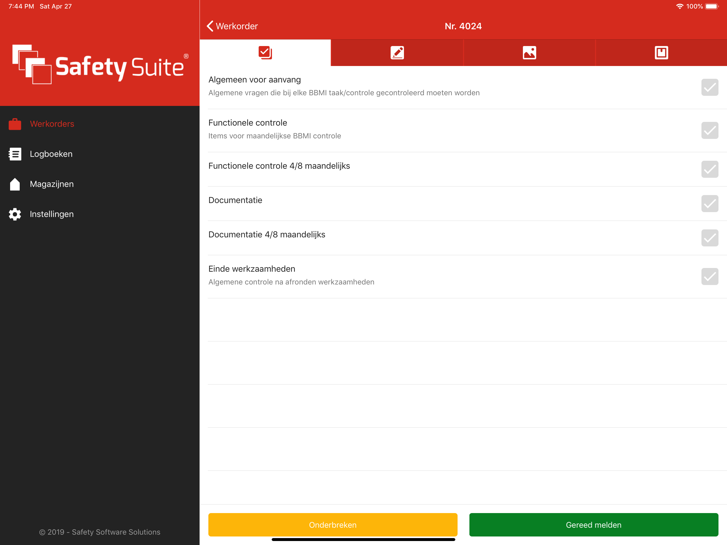Click the Instellingen gear icon

15,214
